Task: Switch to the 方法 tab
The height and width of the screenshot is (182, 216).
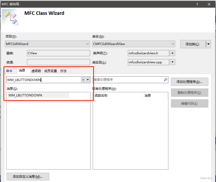Action: 64,71
